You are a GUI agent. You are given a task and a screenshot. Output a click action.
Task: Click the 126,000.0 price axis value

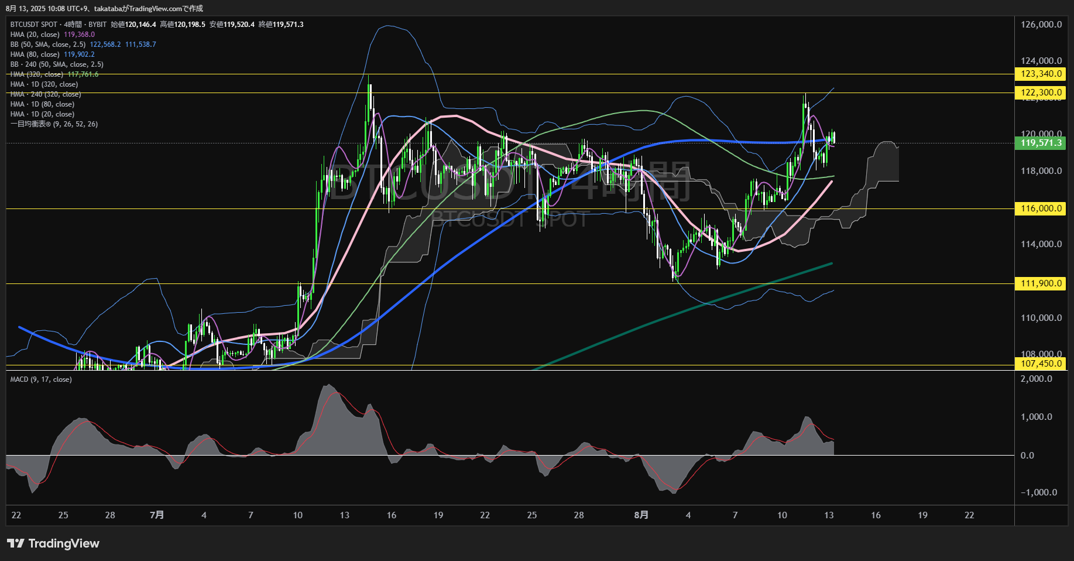(x=1041, y=25)
